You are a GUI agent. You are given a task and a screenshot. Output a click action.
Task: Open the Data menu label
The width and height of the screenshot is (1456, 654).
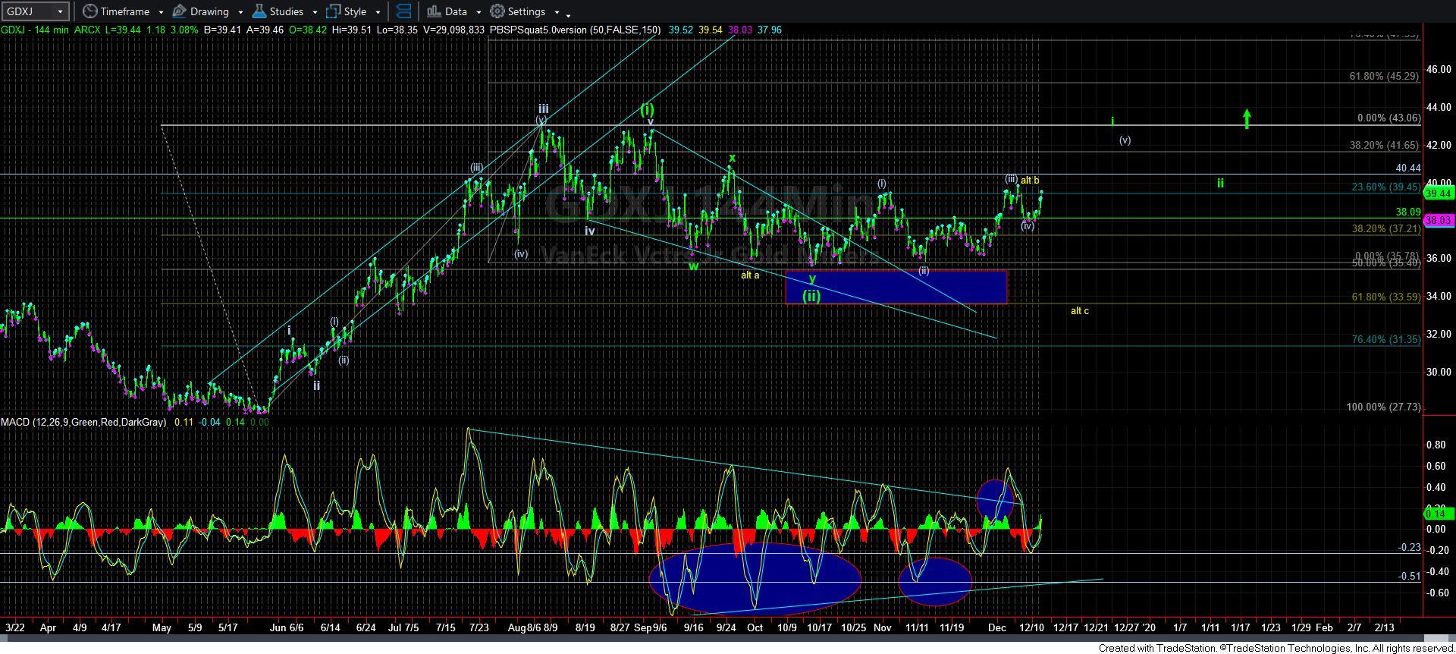[x=456, y=11]
